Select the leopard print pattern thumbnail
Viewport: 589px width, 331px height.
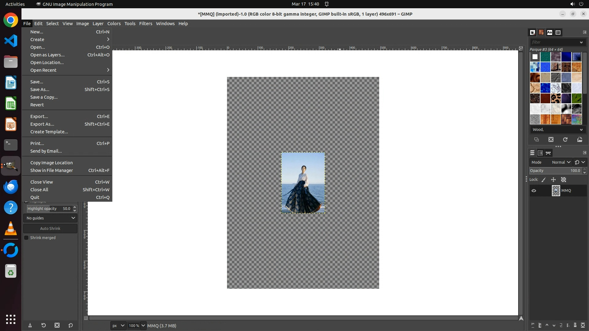click(x=556, y=98)
